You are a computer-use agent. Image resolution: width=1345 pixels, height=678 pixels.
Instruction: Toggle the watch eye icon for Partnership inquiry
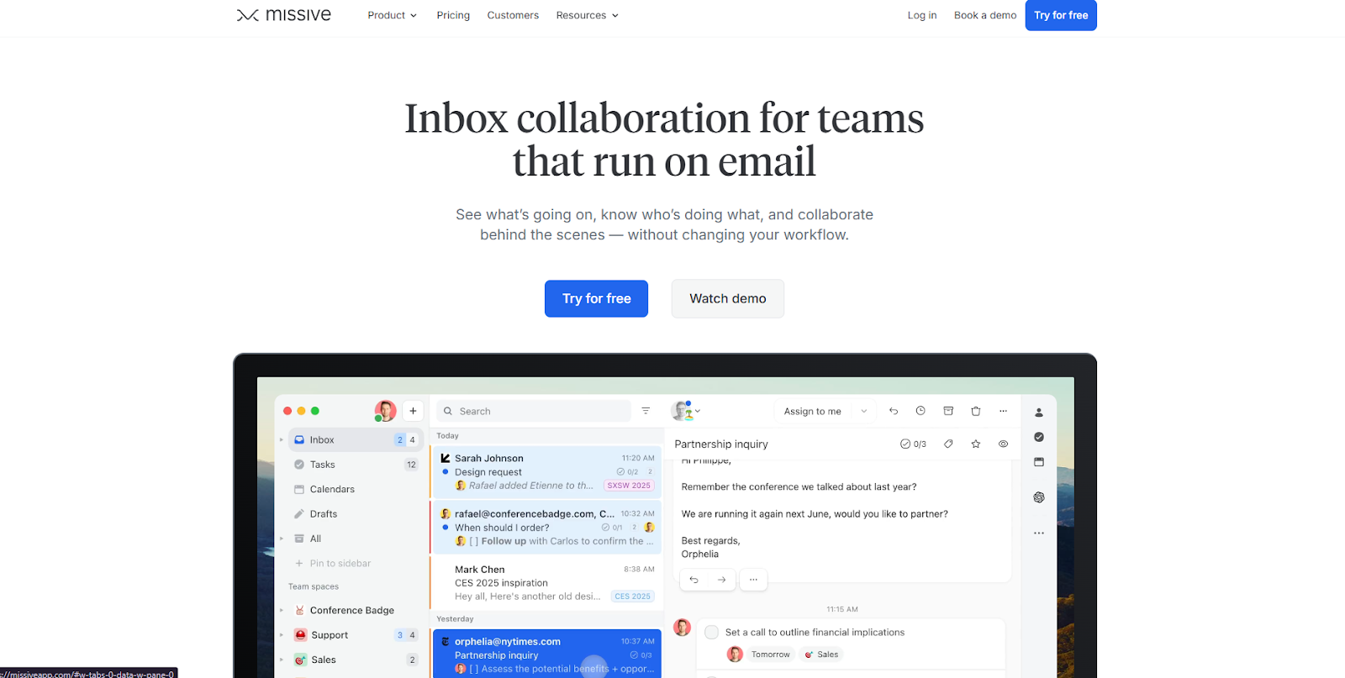click(x=1003, y=444)
